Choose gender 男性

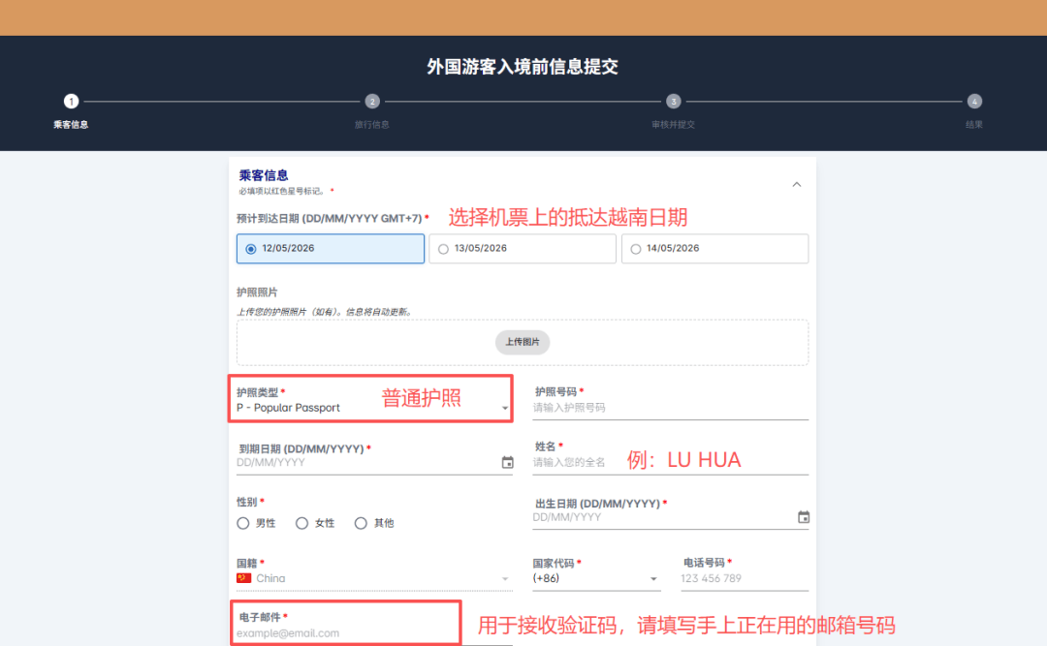click(x=243, y=523)
